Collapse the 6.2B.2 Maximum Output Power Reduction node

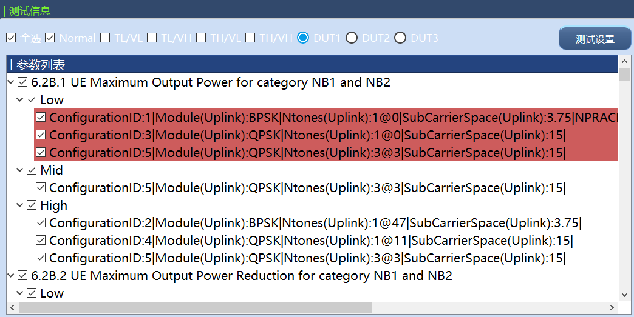11,276
